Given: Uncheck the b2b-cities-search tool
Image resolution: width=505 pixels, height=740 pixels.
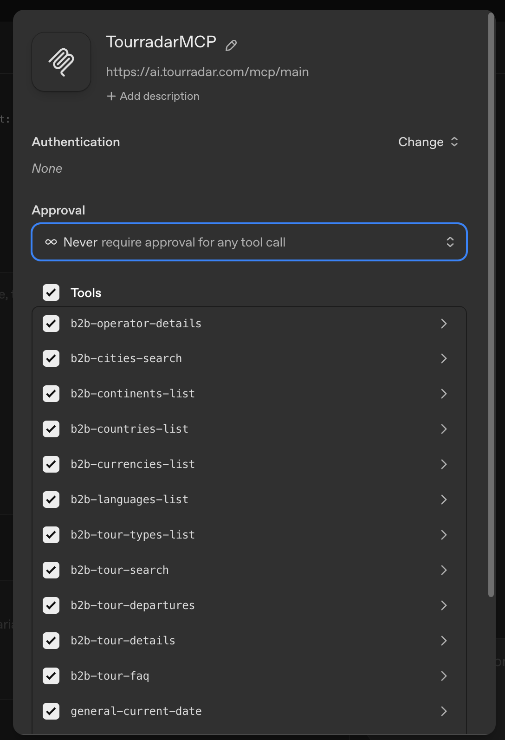Looking at the screenshot, I should 51,358.
